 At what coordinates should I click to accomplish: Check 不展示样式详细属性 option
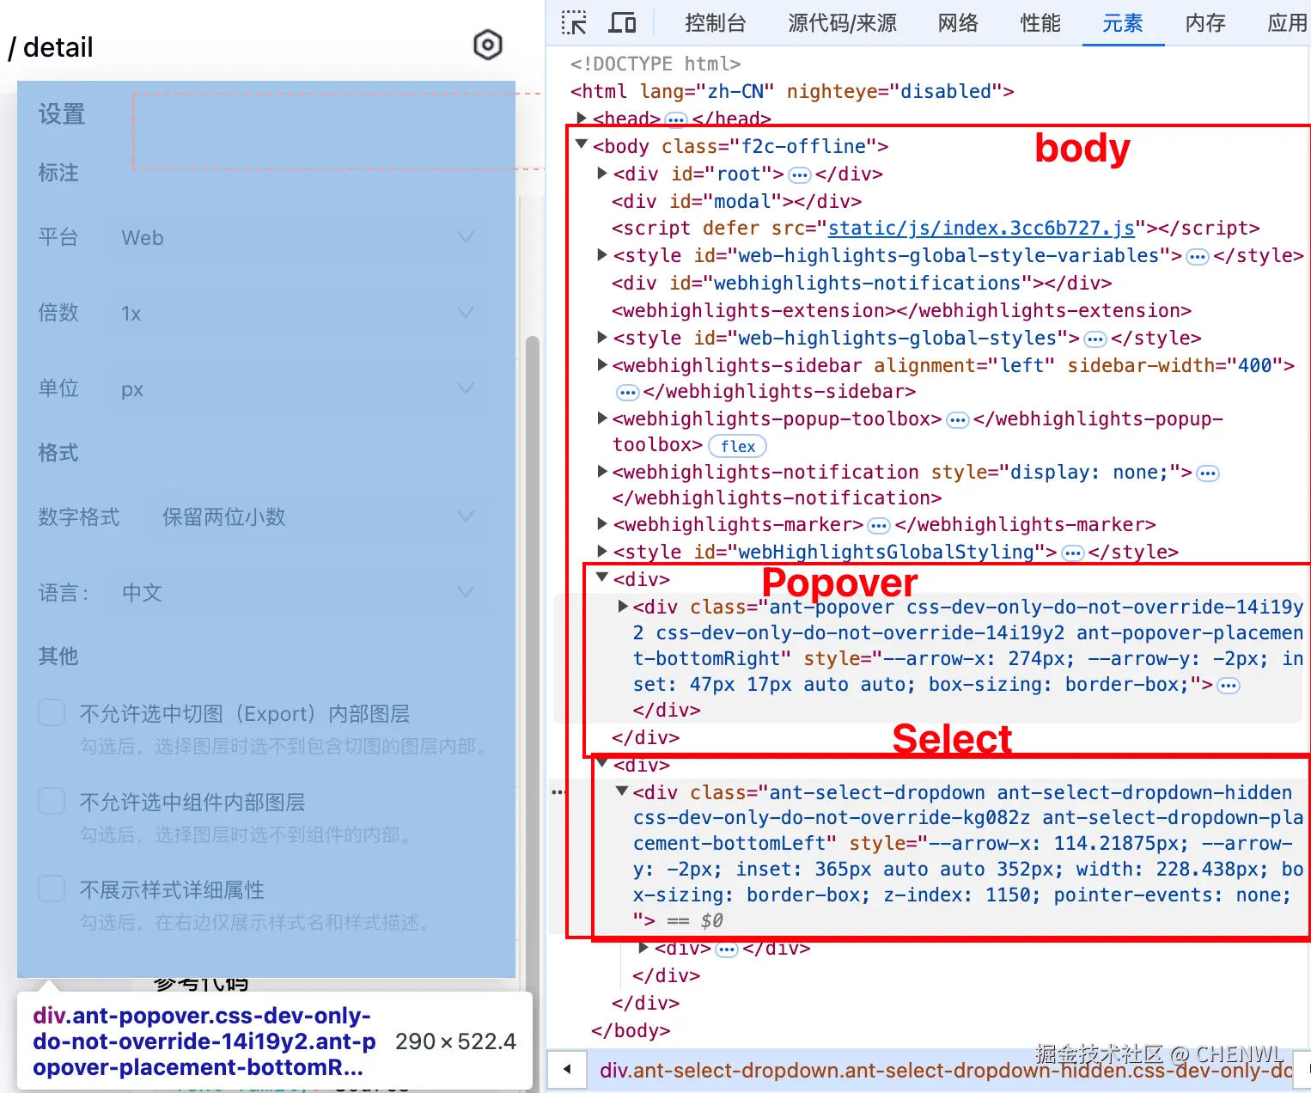click(x=52, y=888)
